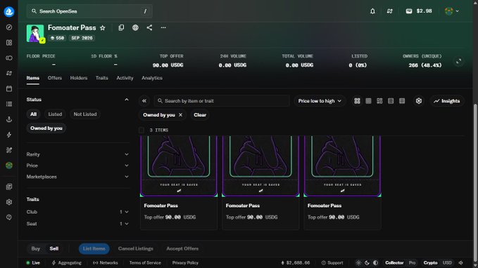The height and width of the screenshot is (268, 478).
Task: Open the first Fomoater Pass item thumbnail
Action: coord(179,166)
